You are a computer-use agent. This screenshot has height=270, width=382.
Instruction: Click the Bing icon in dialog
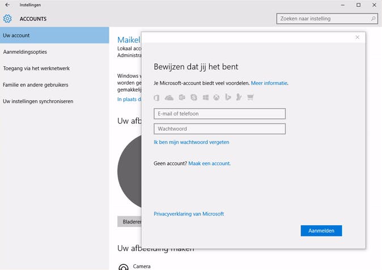228,97
